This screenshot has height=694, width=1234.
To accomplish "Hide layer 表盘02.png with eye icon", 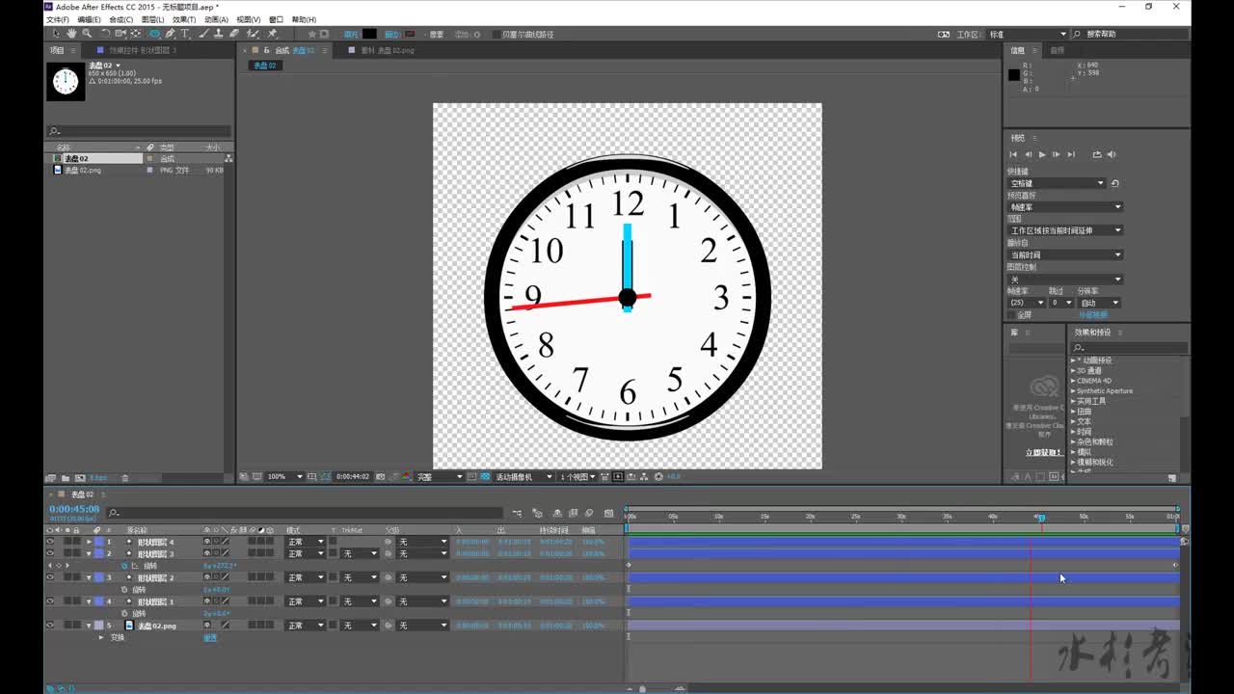I will (x=50, y=626).
